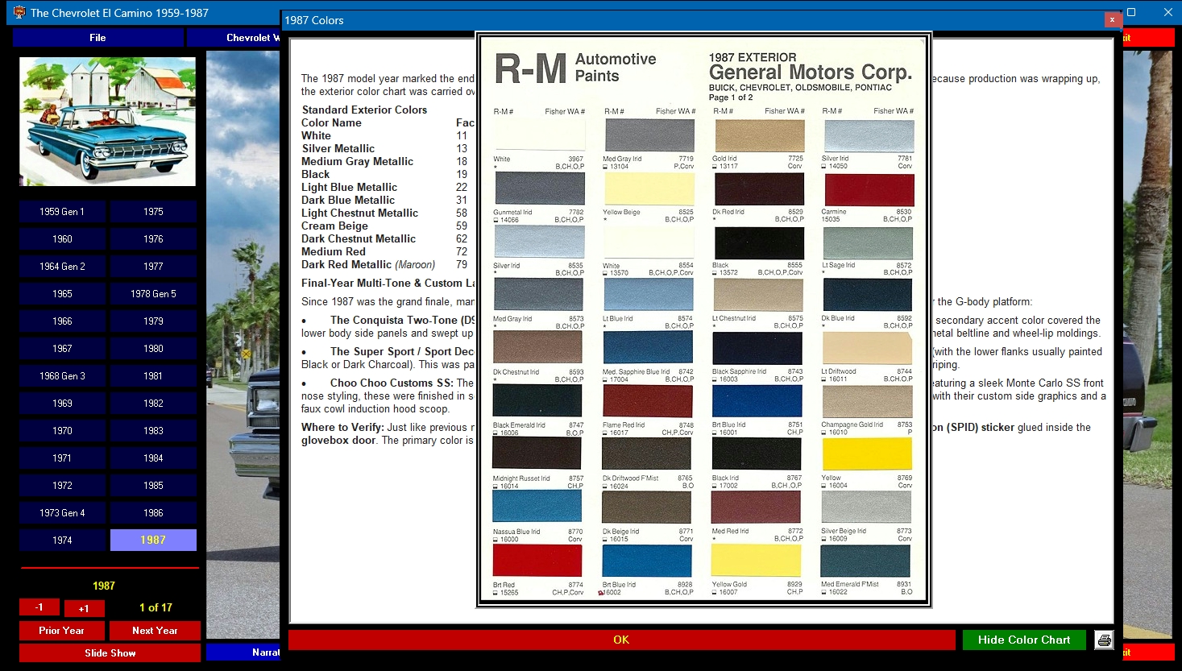Screen dimensions: 1182x671
Task: Click 'Medium Gray Metallic' in the color list
Action: click(357, 161)
